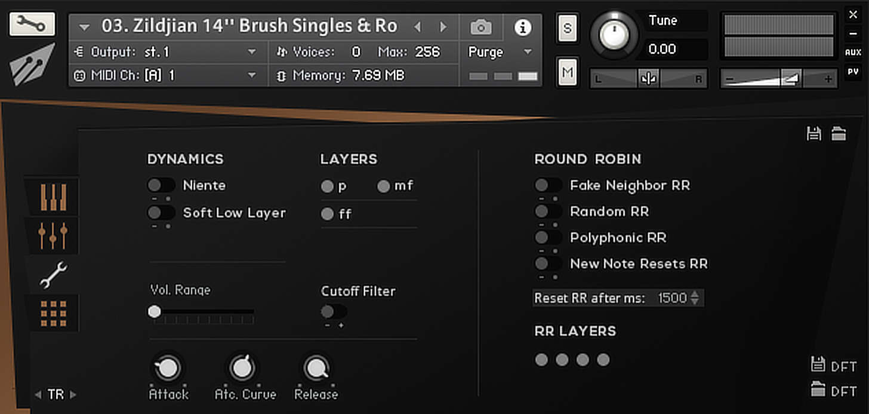Select the p dynamic layer
This screenshot has height=414, width=869.
[327, 186]
